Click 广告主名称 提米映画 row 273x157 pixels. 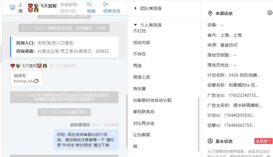coord(234,105)
